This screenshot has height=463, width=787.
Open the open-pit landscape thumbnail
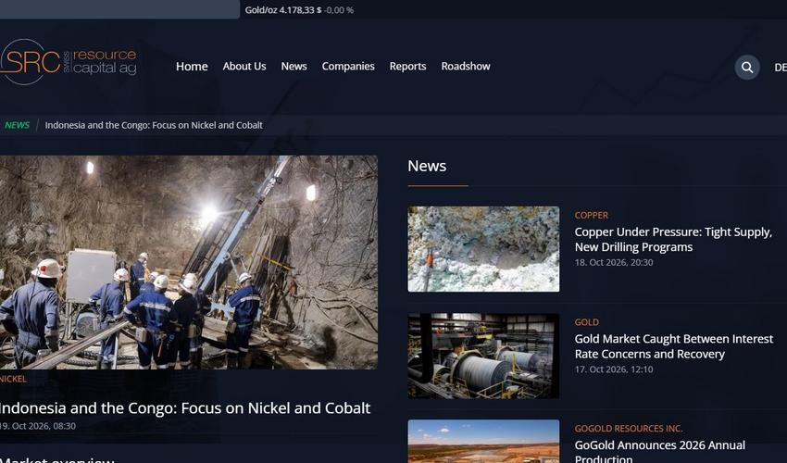pyautogui.click(x=483, y=442)
